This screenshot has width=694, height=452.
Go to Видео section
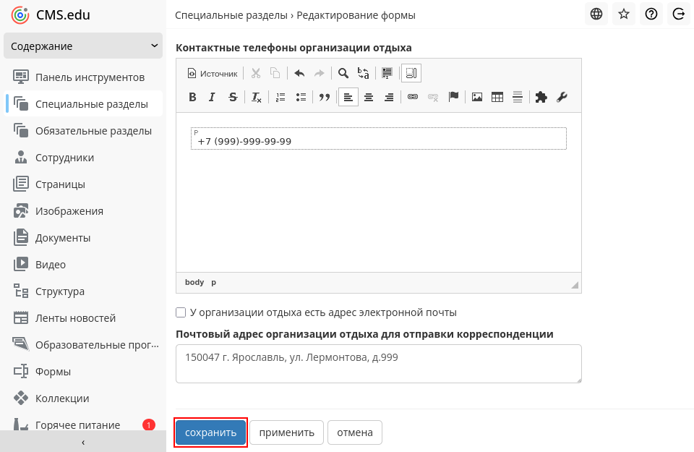pyautogui.click(x=83, y=264)
